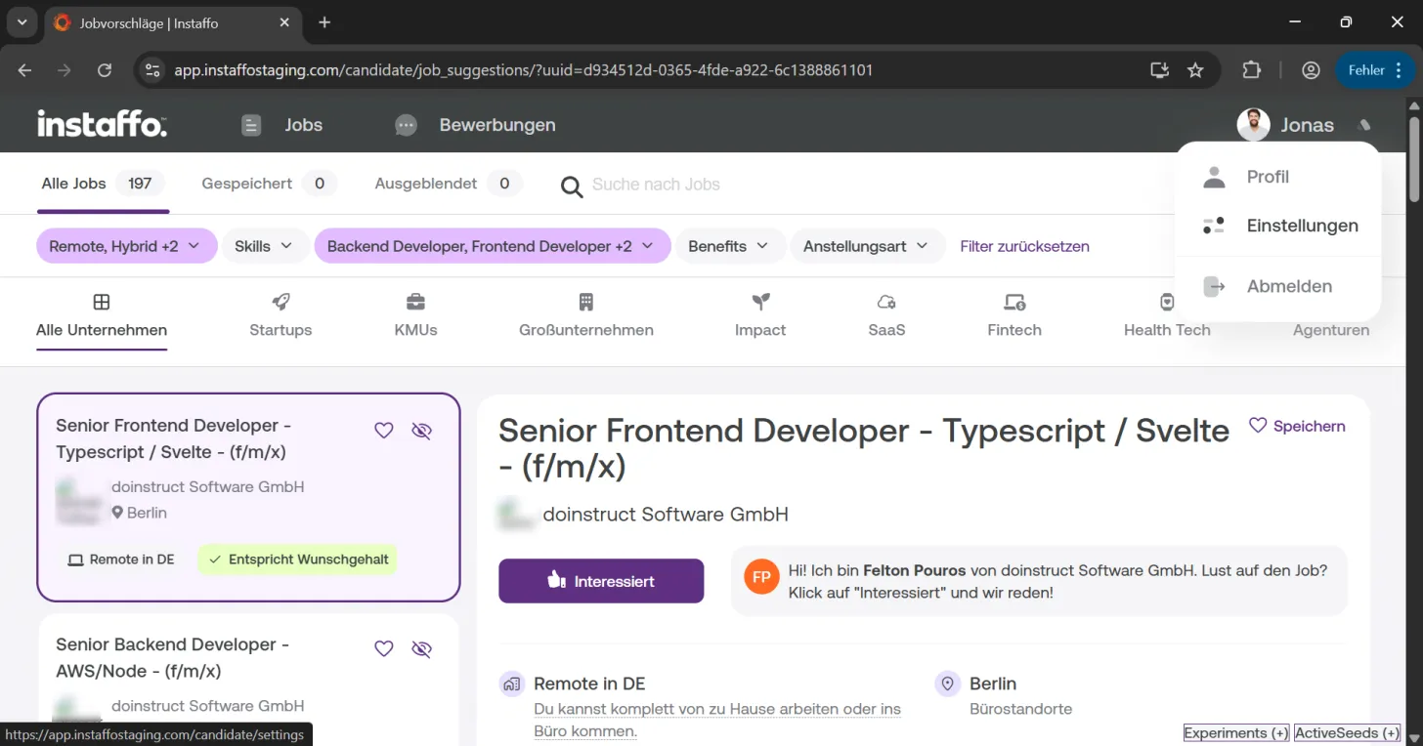Go forward in browser history
1423x746 pixels.
click(65, 70)
